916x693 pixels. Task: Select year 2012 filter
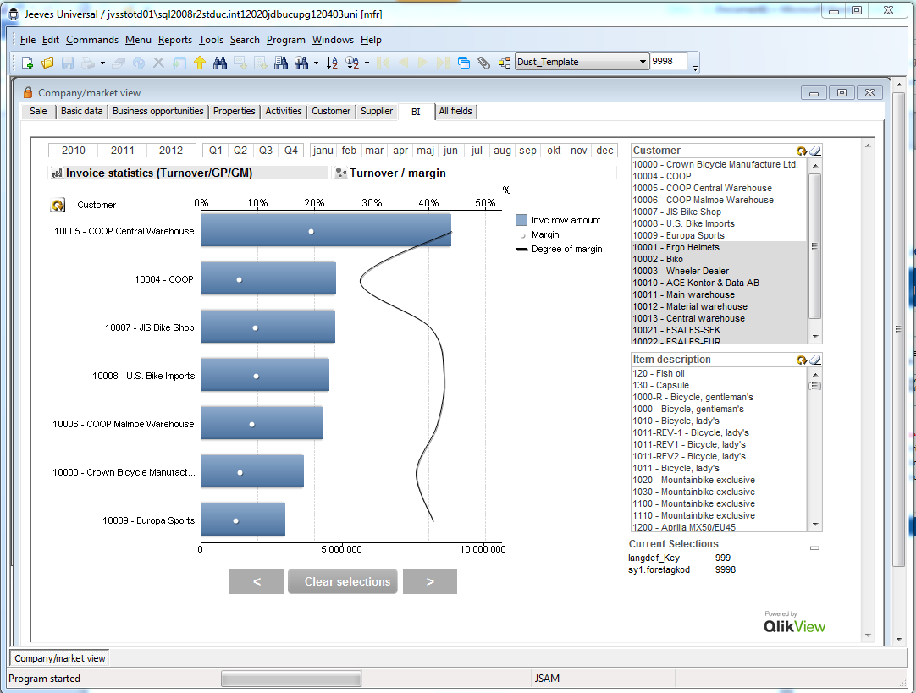pyautogui.click(x=171, y=151)
